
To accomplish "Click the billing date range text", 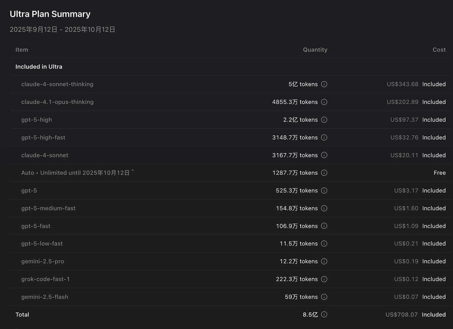I will 63,30.
